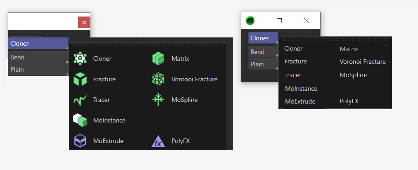Choose Voronoi Fracture in the text-only menu
The width and height of the screenshot is (418, 170).
coord(362,62)
